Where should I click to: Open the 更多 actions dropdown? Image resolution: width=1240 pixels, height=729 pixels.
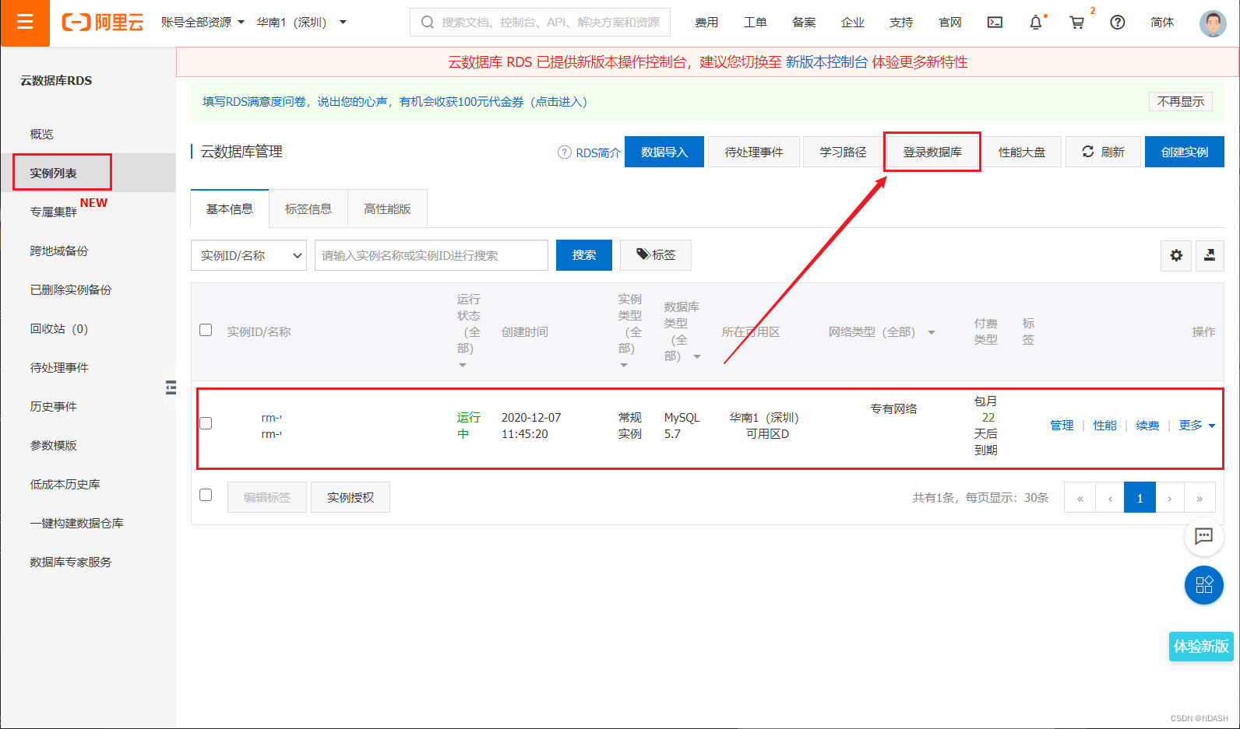(1197, 426)
